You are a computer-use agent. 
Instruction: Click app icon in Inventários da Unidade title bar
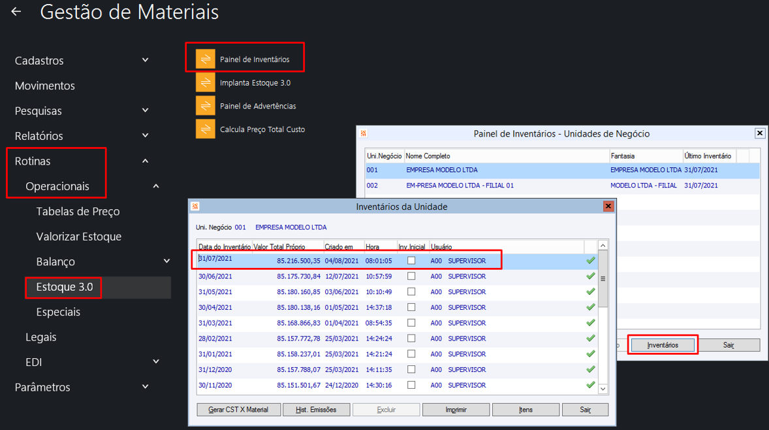coord(195,206)
